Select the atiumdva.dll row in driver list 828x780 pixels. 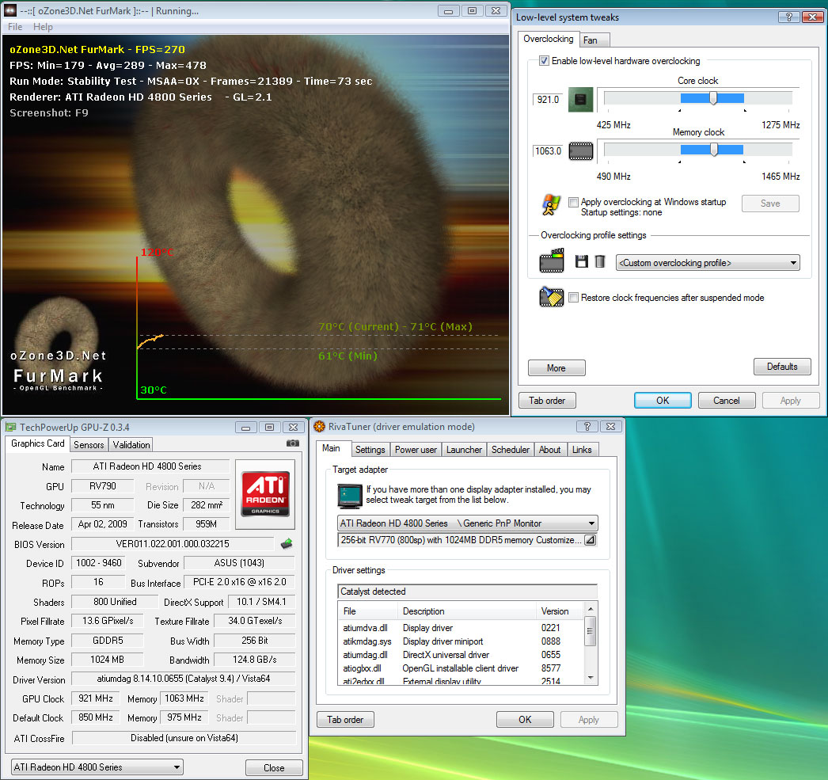[x=461, y=627]
